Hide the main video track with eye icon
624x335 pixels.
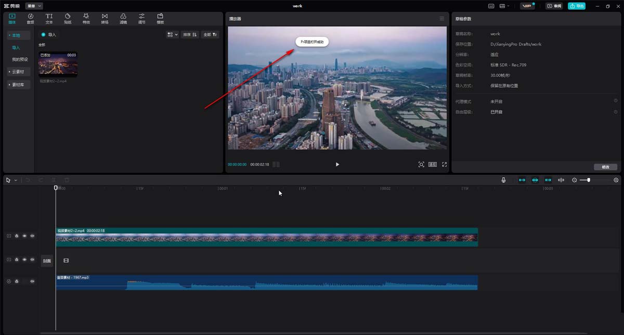(24, 236)
